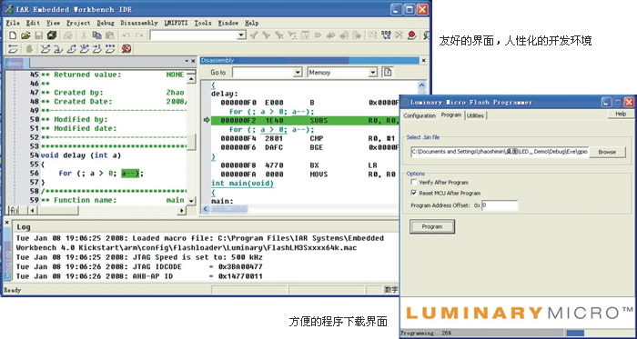Open the Disassembly menu
Screen dimensions: 637x339
139,23
